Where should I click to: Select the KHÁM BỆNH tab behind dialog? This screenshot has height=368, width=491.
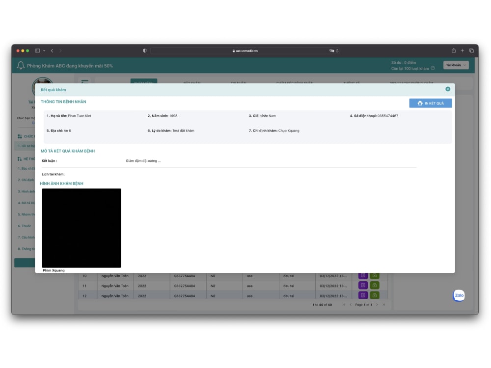[x=144, y=81]
